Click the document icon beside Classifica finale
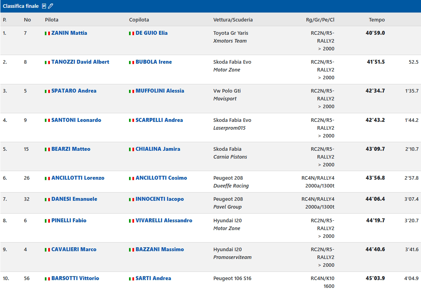 [44, 6]
